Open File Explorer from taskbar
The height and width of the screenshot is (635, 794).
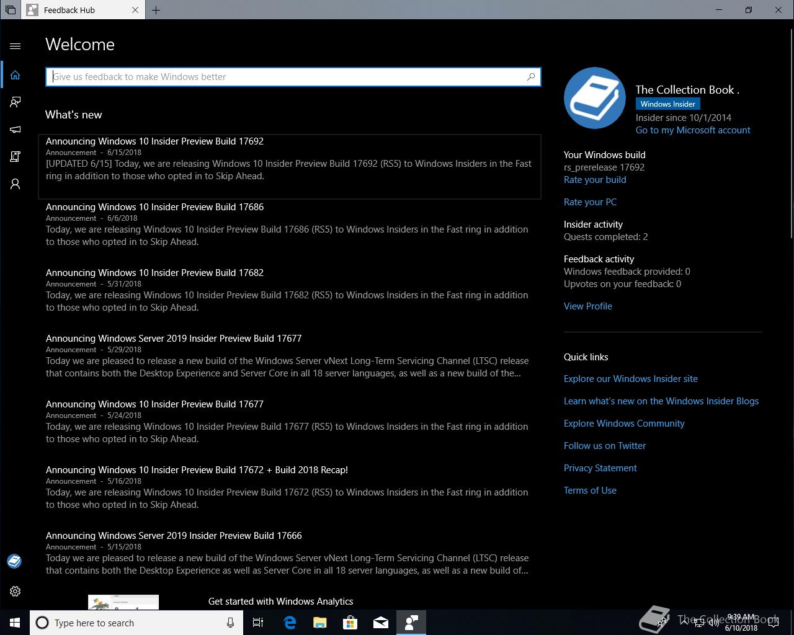click(320, 623)
